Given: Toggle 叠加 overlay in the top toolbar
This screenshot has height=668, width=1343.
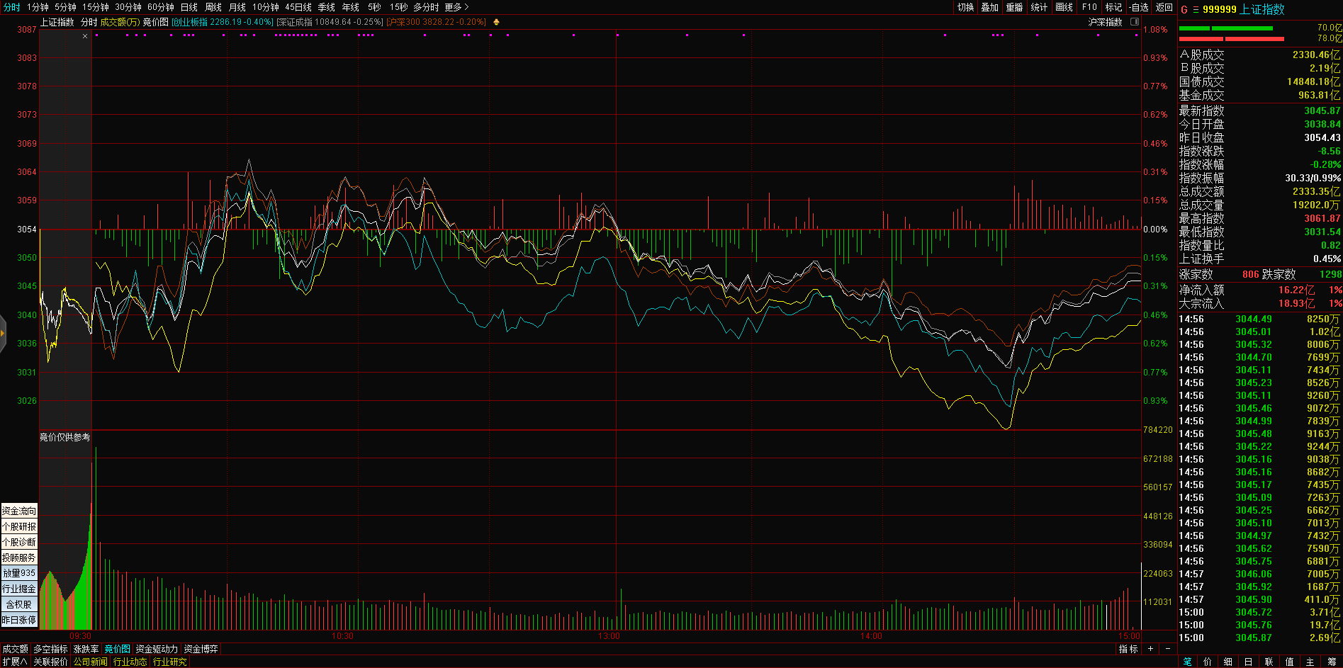Looking at the screenshot, I should click(x=990, y=7).
